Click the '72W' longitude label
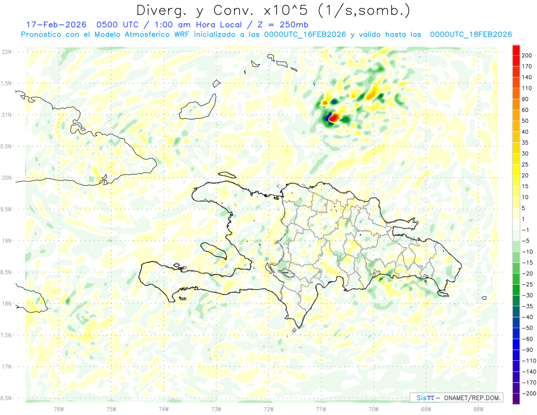 point(268,409)
